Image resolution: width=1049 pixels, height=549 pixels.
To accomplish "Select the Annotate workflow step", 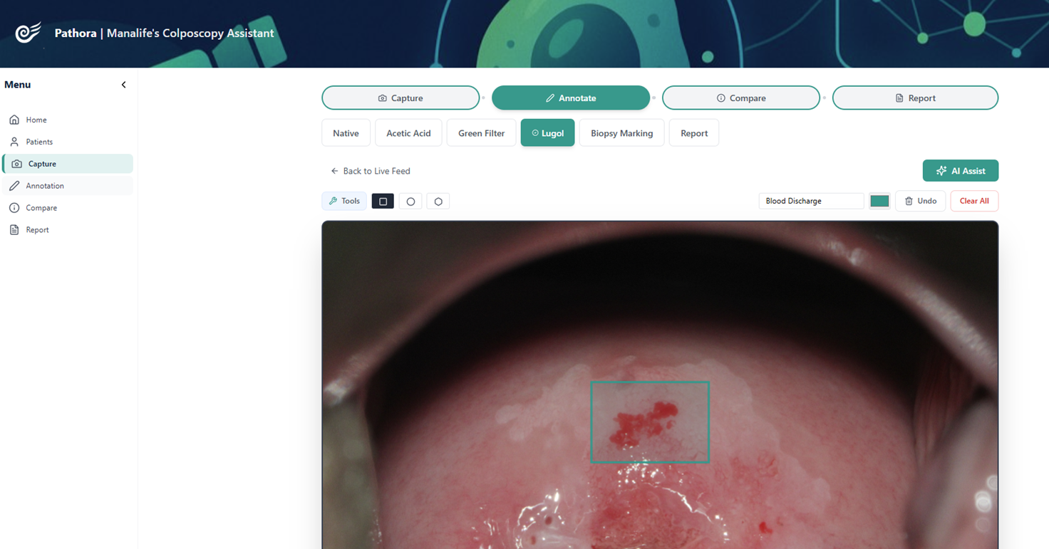I will point(571,98).
